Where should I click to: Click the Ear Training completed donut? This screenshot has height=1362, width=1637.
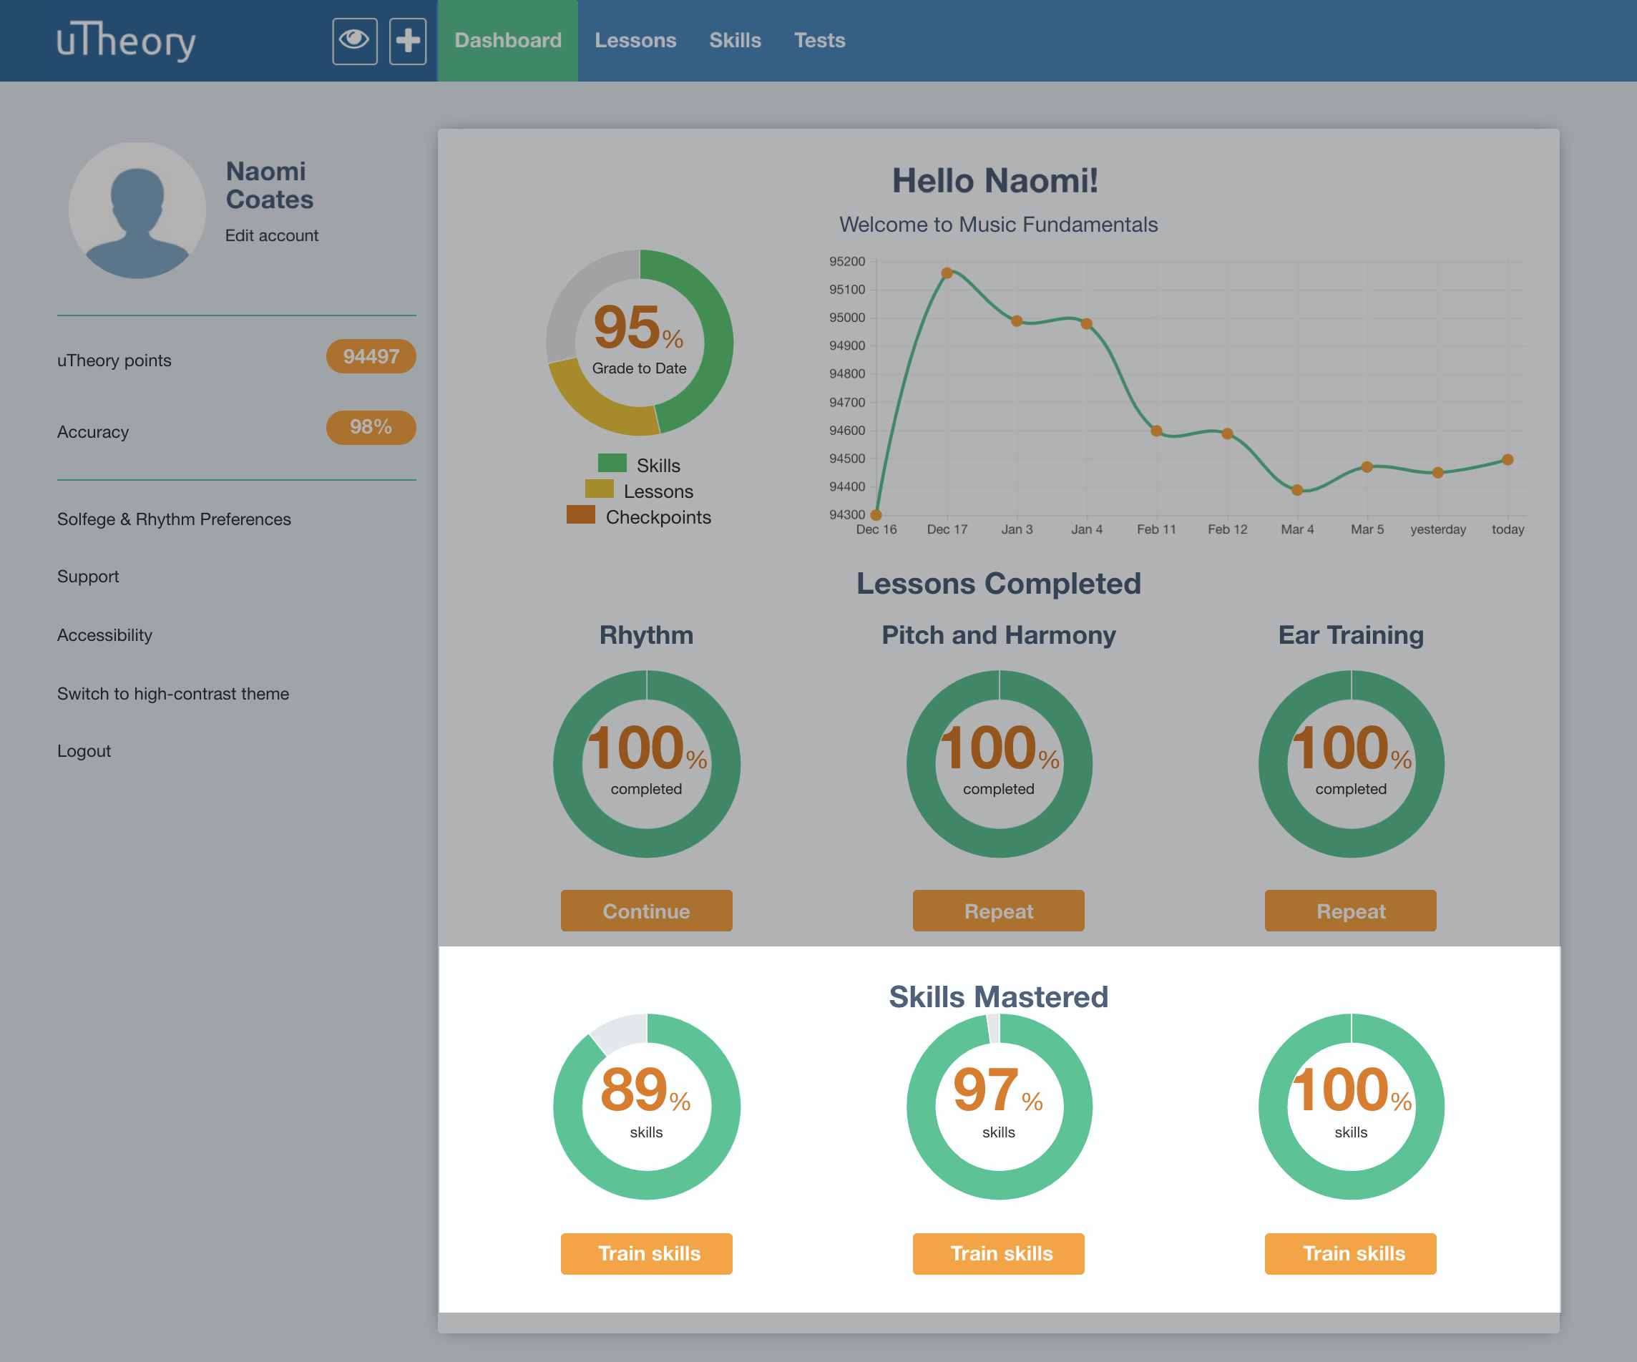coord(1351,763)
